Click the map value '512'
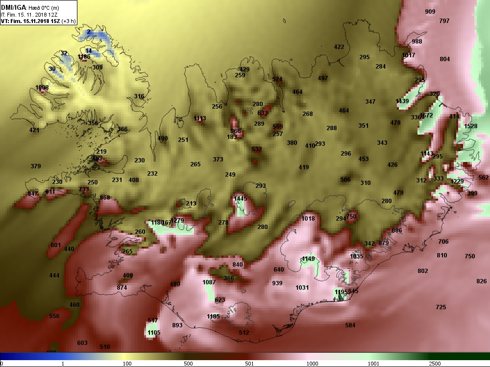Image resolution: width=490 pixels, height=367 pixels. (x=244, y=333)
